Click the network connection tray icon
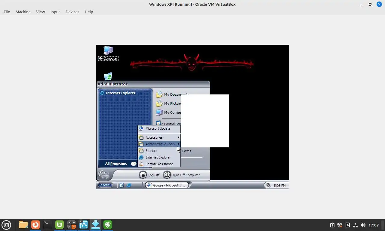385x231 pixels. click(355, 225)
